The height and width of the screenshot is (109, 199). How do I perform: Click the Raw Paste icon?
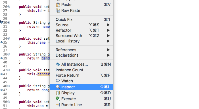(x=58, y=11)
